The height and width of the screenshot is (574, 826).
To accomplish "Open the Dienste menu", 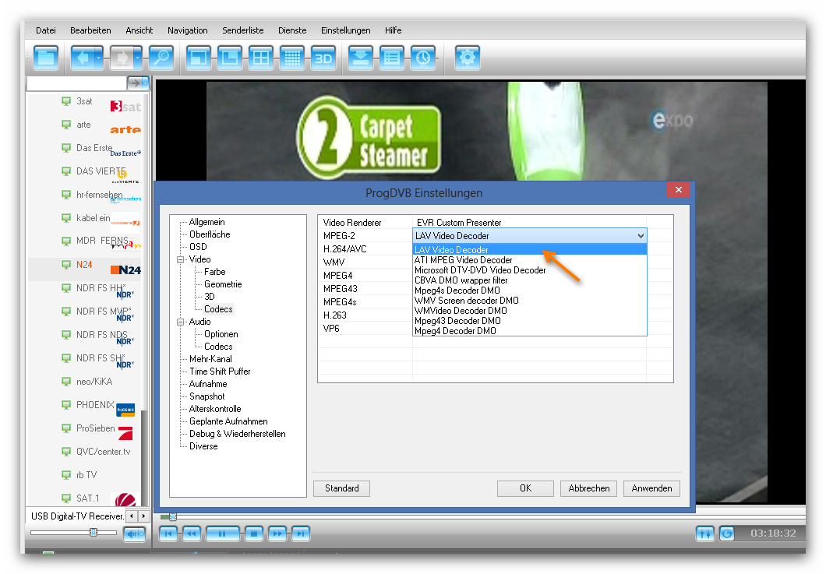I will click(292, 30).
